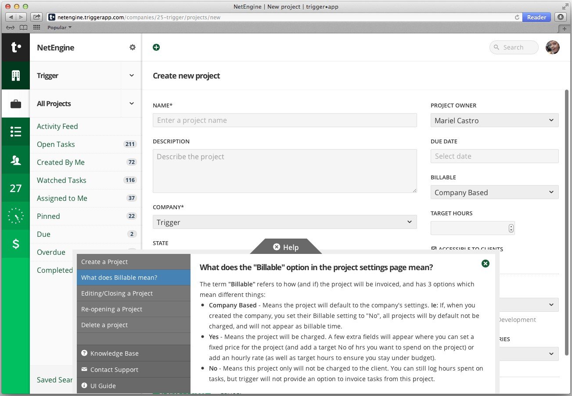Select 'Create a Project' help topic

click(x=133, y=262)
